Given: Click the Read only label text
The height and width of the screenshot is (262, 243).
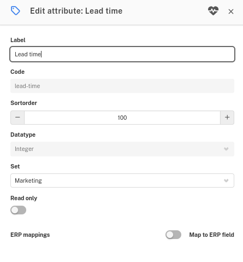Looking at the screenshot, I should pyautogui.click(x=24, y=198).
